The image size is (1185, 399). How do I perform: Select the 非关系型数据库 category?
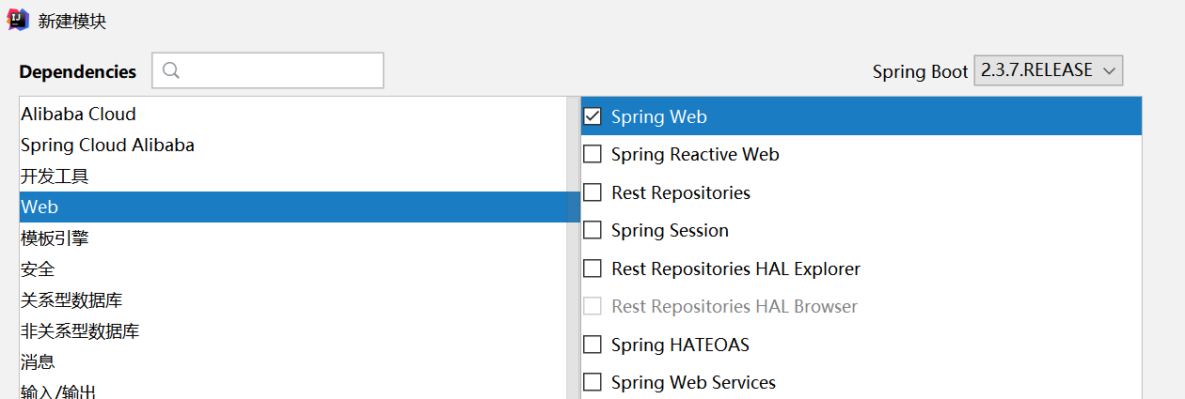tap(80, 331)
